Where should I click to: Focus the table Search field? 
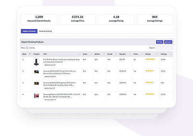164,48
